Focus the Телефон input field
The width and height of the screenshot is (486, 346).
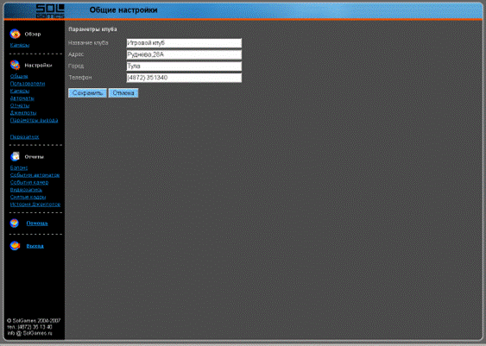point(184,78)
